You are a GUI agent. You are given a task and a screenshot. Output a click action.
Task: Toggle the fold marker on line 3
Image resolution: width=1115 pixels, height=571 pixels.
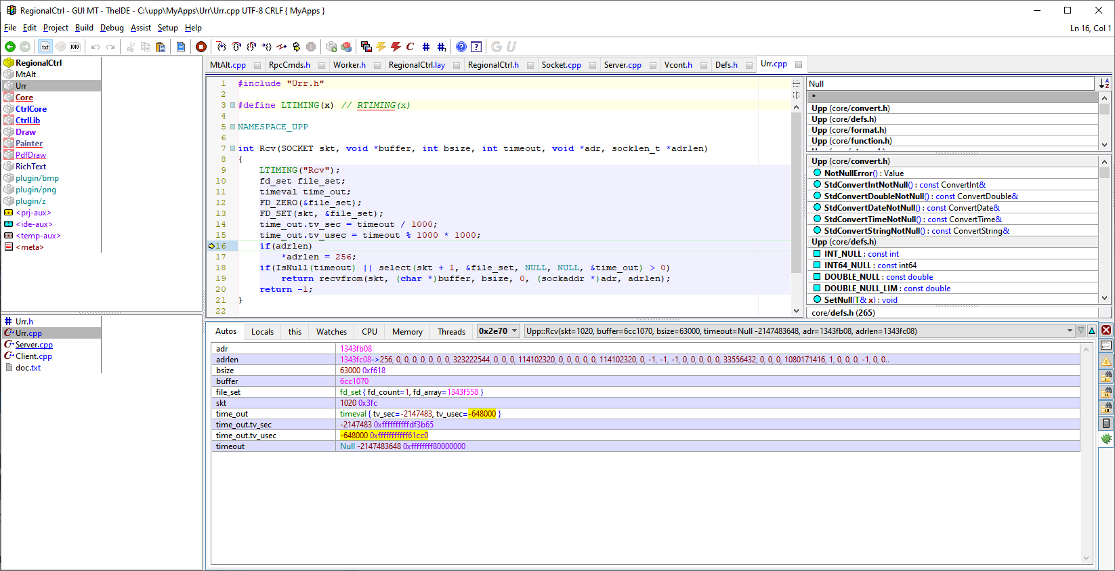pos(232,105)
